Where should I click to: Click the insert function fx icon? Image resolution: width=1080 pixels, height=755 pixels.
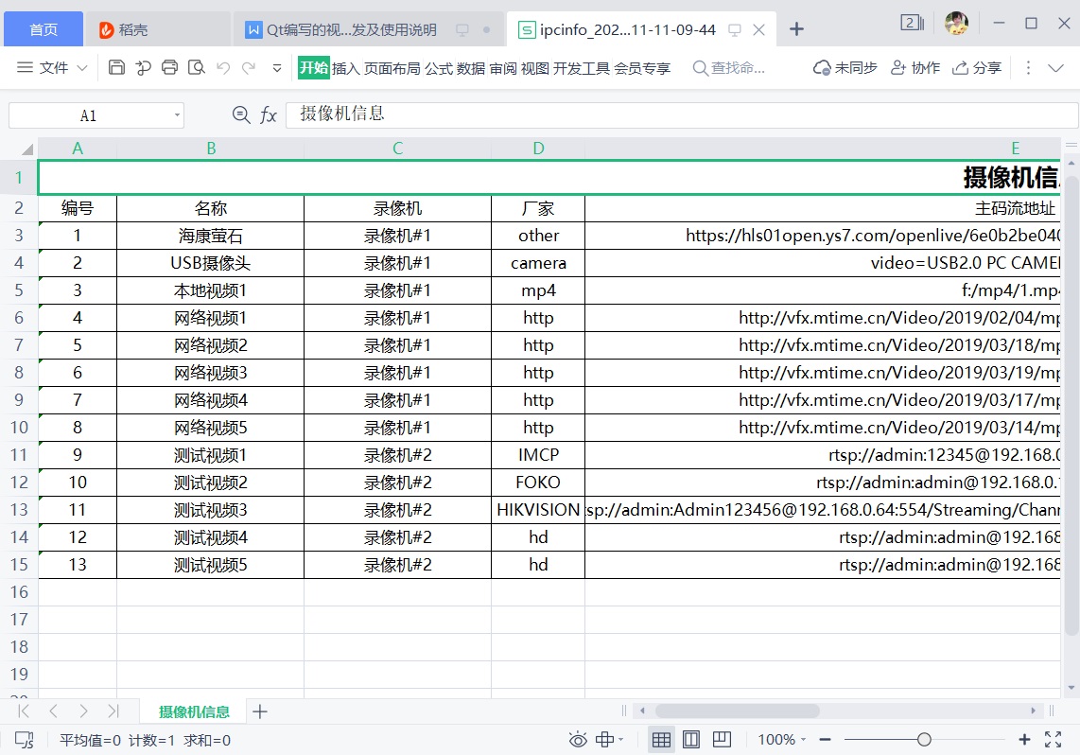point(269,115)
